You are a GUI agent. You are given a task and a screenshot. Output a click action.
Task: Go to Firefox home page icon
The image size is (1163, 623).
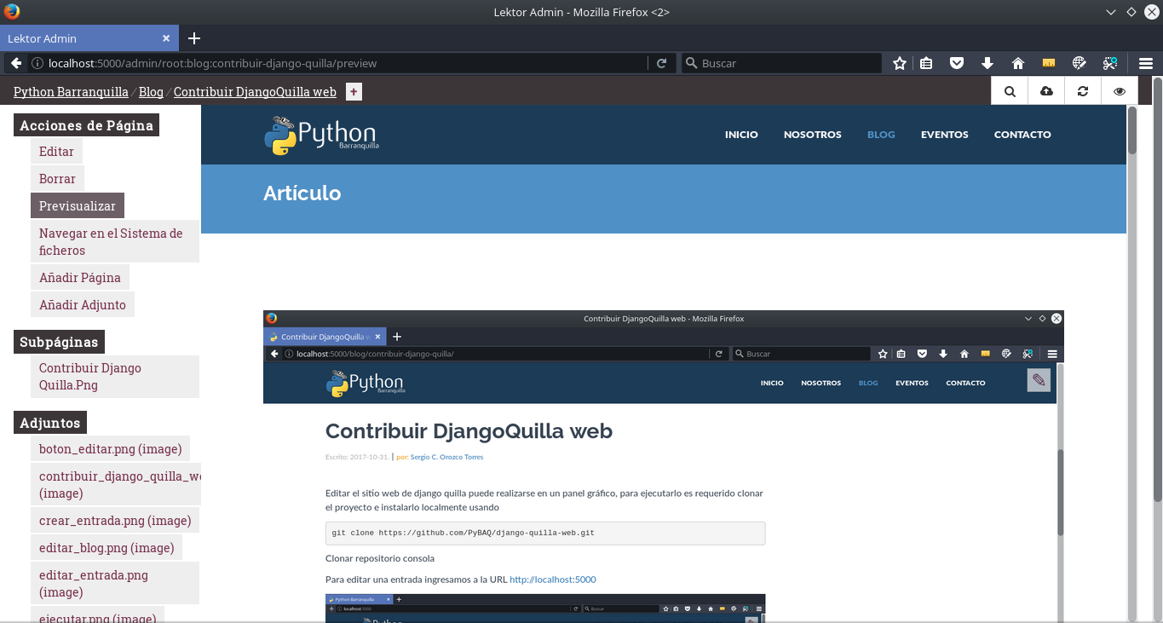(1017, 63)
